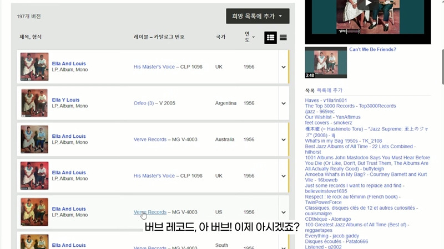Click the 제목, 형식 column header
Image resolution: width=444 pixels, height=249 pixels.
click(x=31, y=37)
